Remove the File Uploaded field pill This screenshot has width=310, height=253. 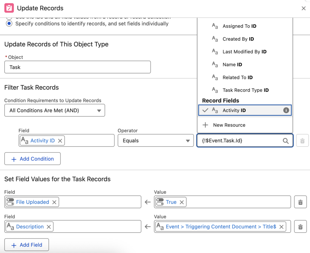pyautogui.click(x=54, y=202)
